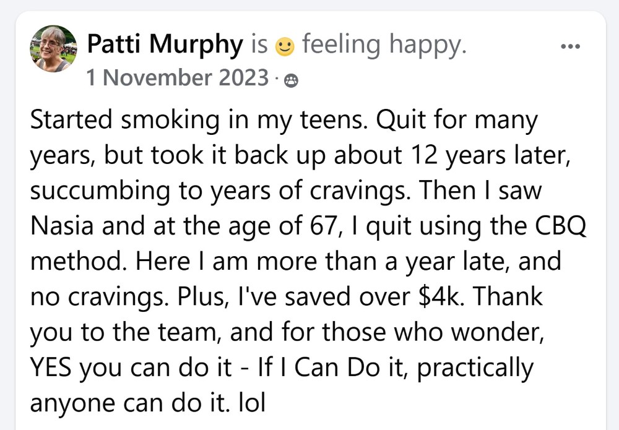Click "CBQ" in the post text
The image size is (619, 430).
tap(560, 226)
